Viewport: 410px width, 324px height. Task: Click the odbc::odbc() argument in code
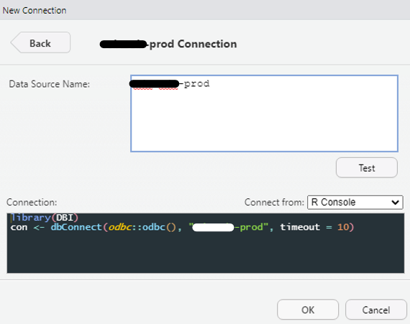[x=142, y=227]
